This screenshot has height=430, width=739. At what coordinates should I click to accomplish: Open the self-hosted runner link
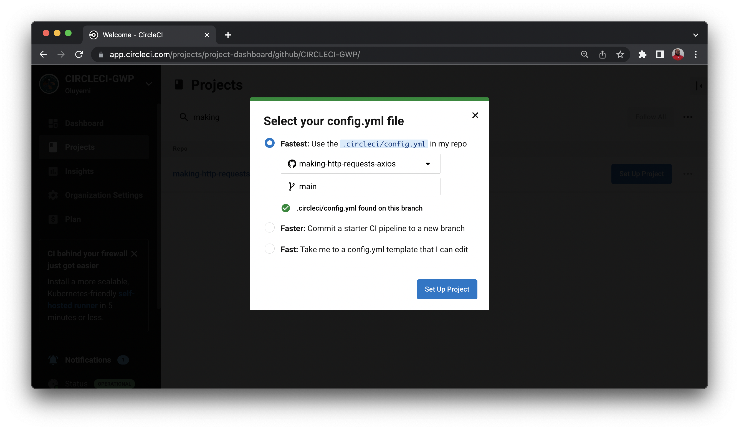pos(72,305)
